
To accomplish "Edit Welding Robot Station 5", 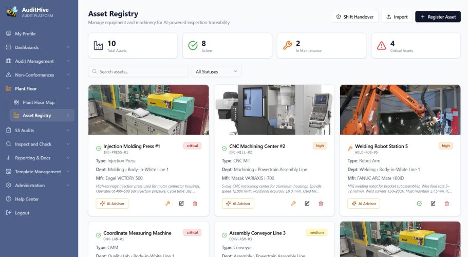I will (x=433, y=204).
